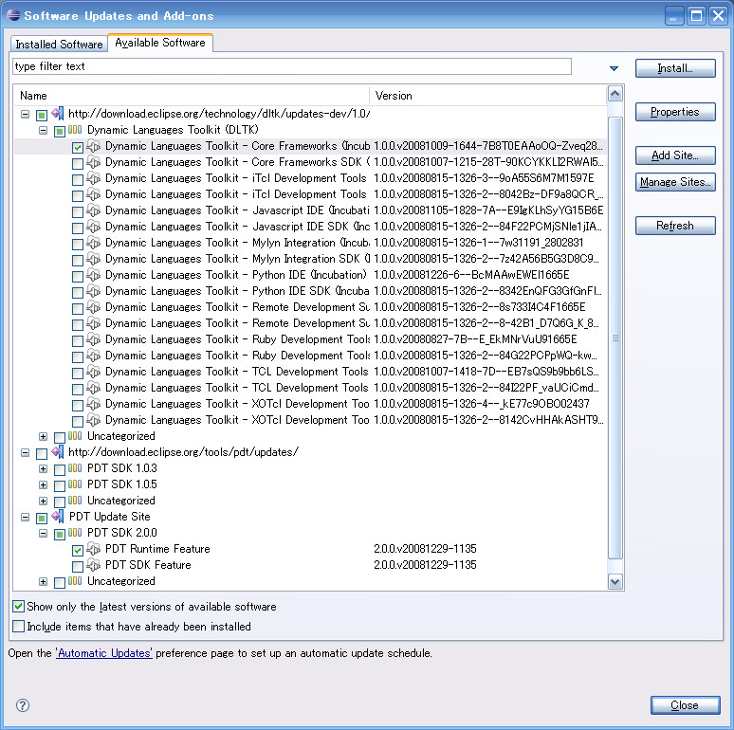Screen dimensions: 734x730
Task: Collapse the PDT SDK 2.0.0 category
Action: [43, 533]
